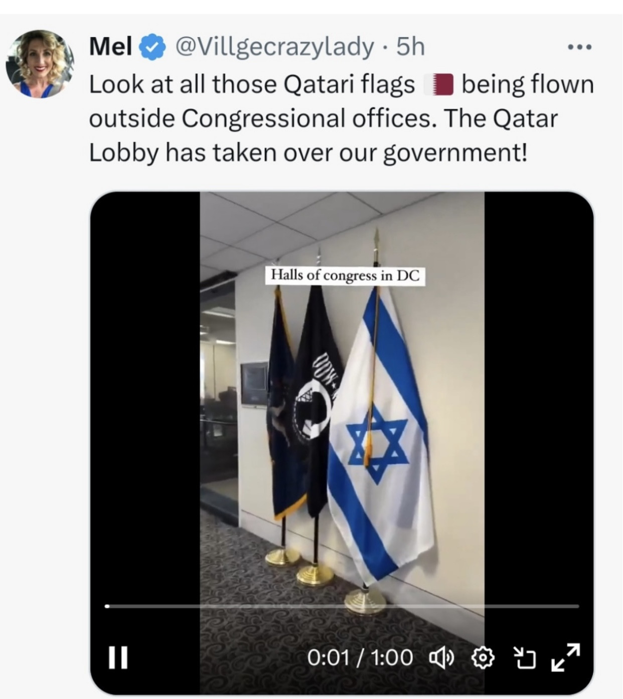Pause the playing video
Screen dimensions: 623x699
pos(118,657)
